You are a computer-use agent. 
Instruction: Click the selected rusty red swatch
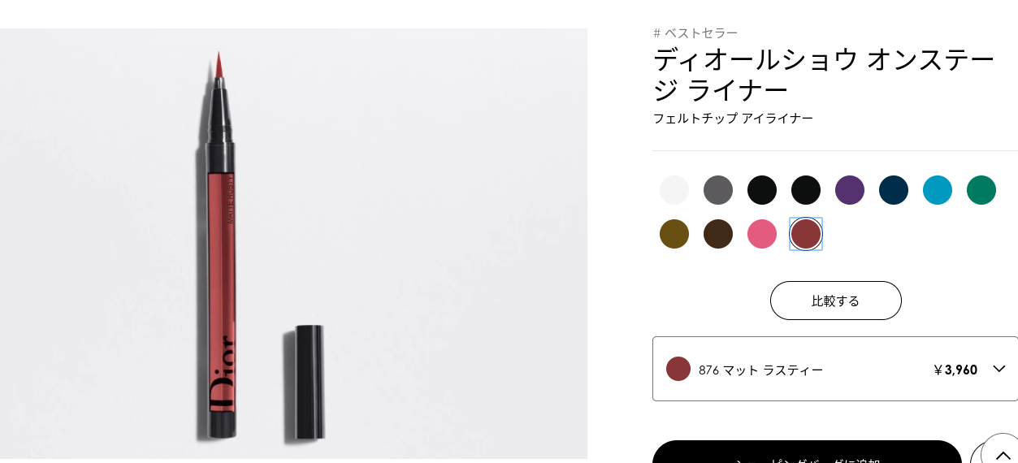point(806,234)
